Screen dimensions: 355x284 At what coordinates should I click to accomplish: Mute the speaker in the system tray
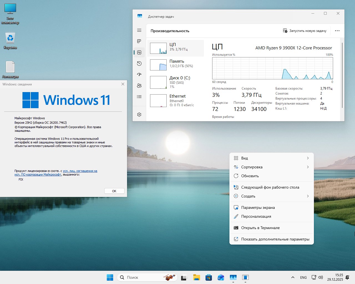320,277
